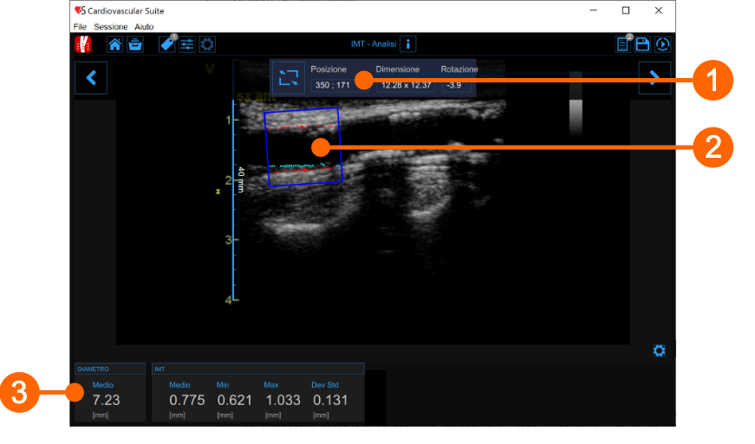The image size is (755, 444).
Task: Click the info icon beside IMT - Analisi
Action: 408,44
